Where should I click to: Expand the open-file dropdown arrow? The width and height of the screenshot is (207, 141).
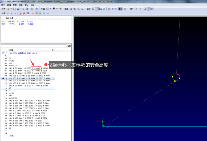(x=11, y=9)
